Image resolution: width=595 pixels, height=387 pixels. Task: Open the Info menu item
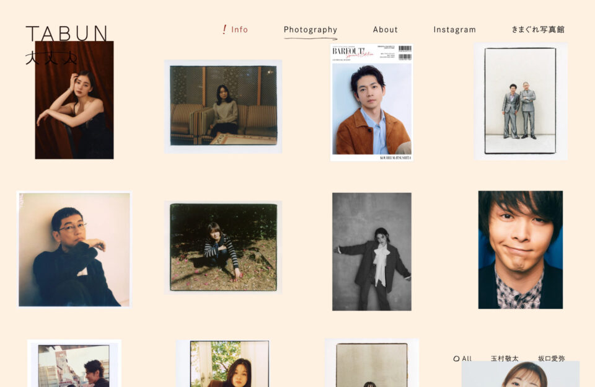click(x=239, y=30)
